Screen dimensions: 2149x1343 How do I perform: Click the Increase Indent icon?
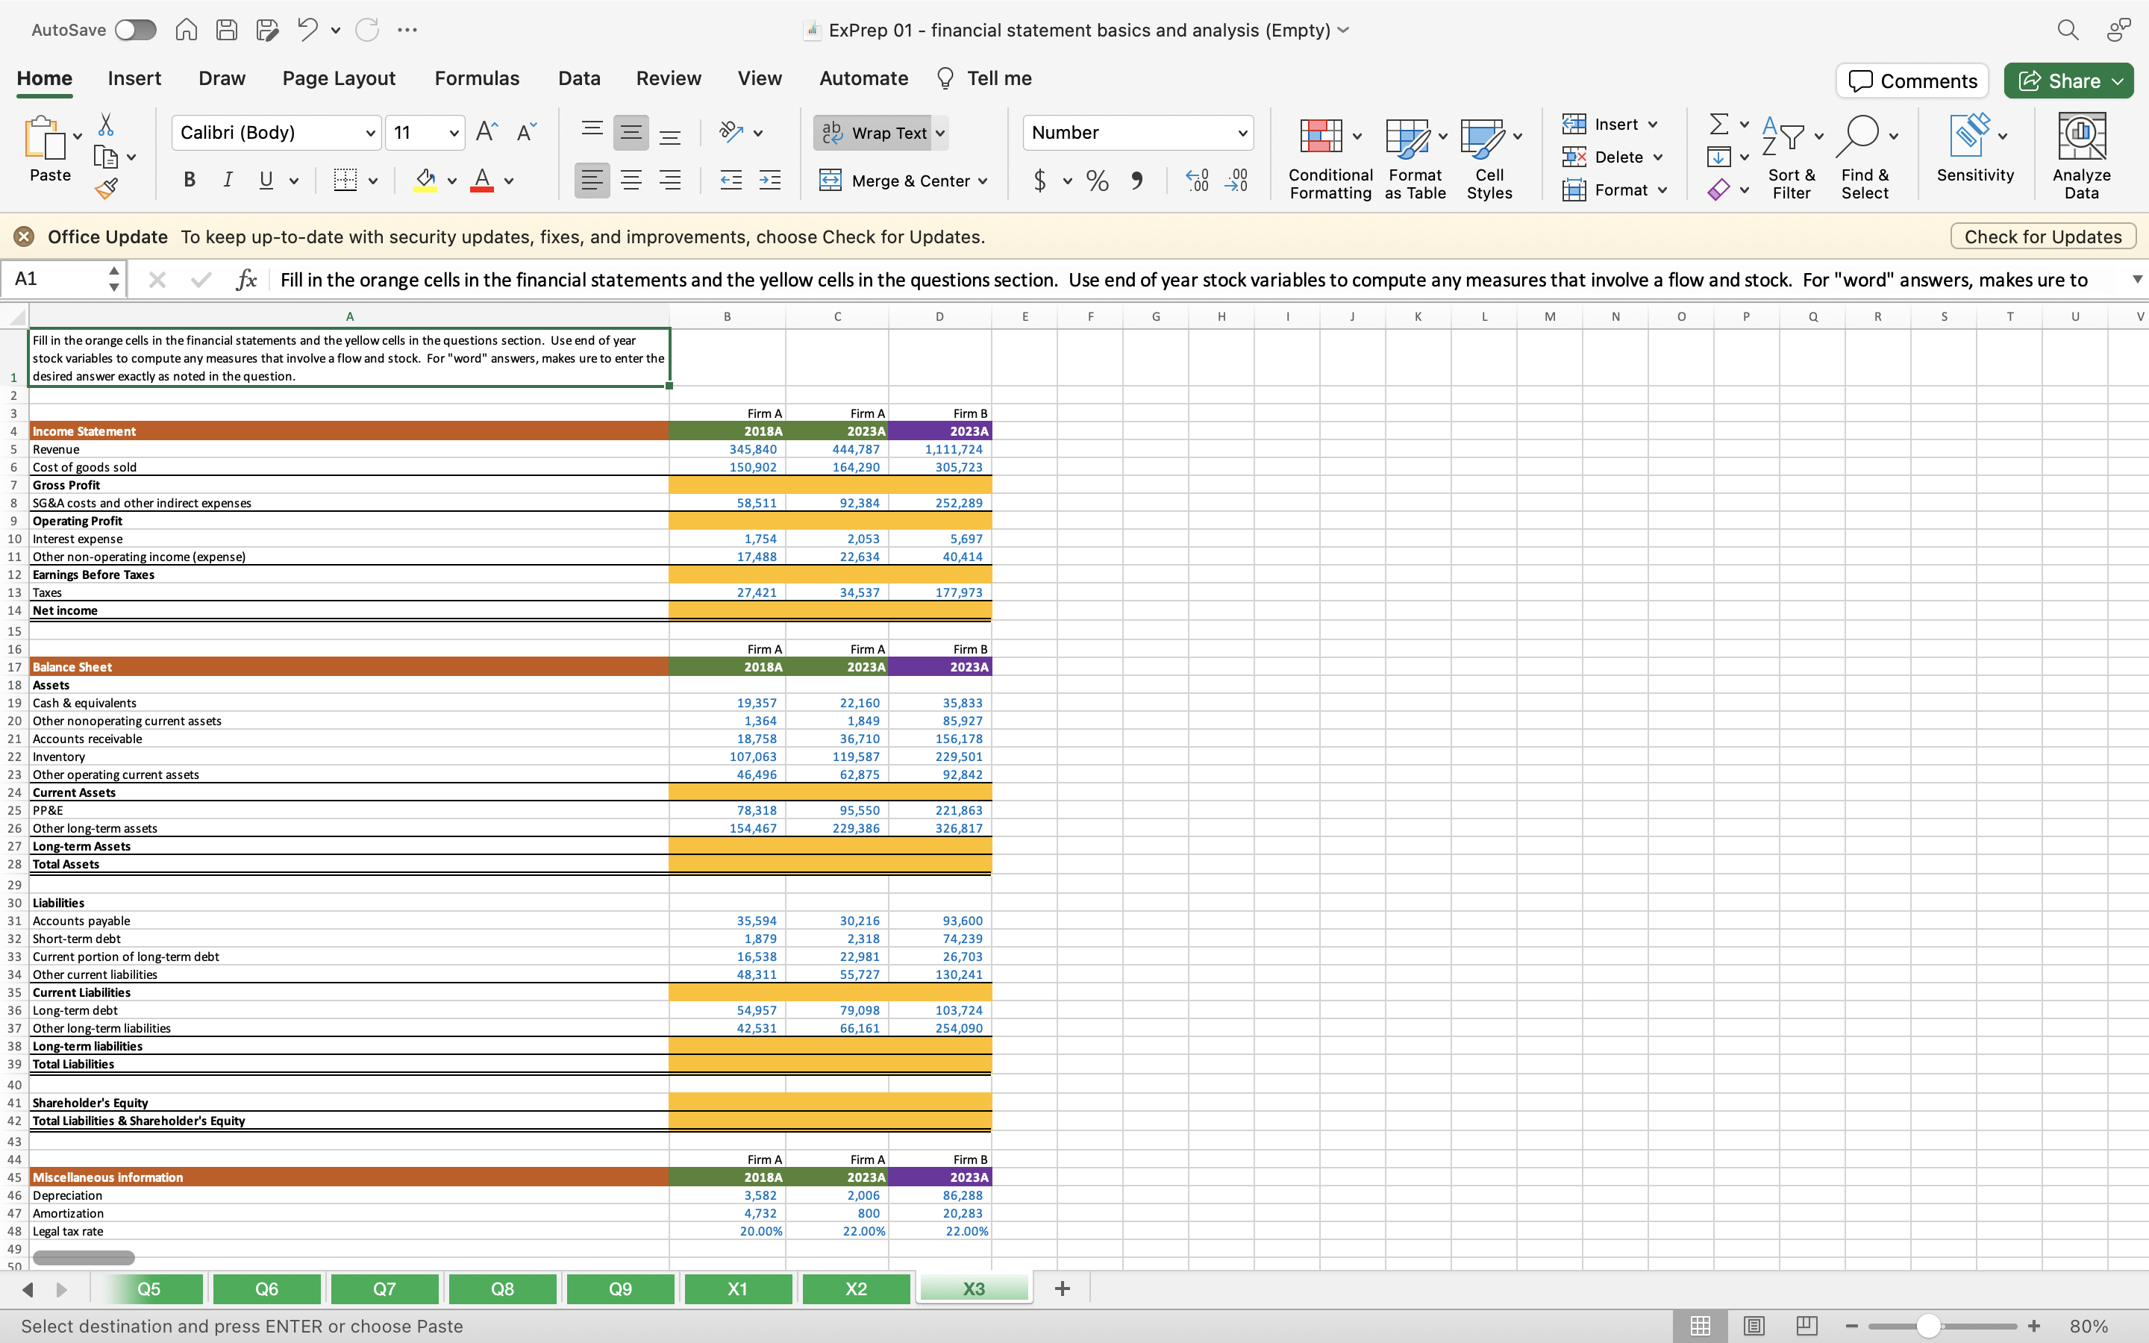769,181
